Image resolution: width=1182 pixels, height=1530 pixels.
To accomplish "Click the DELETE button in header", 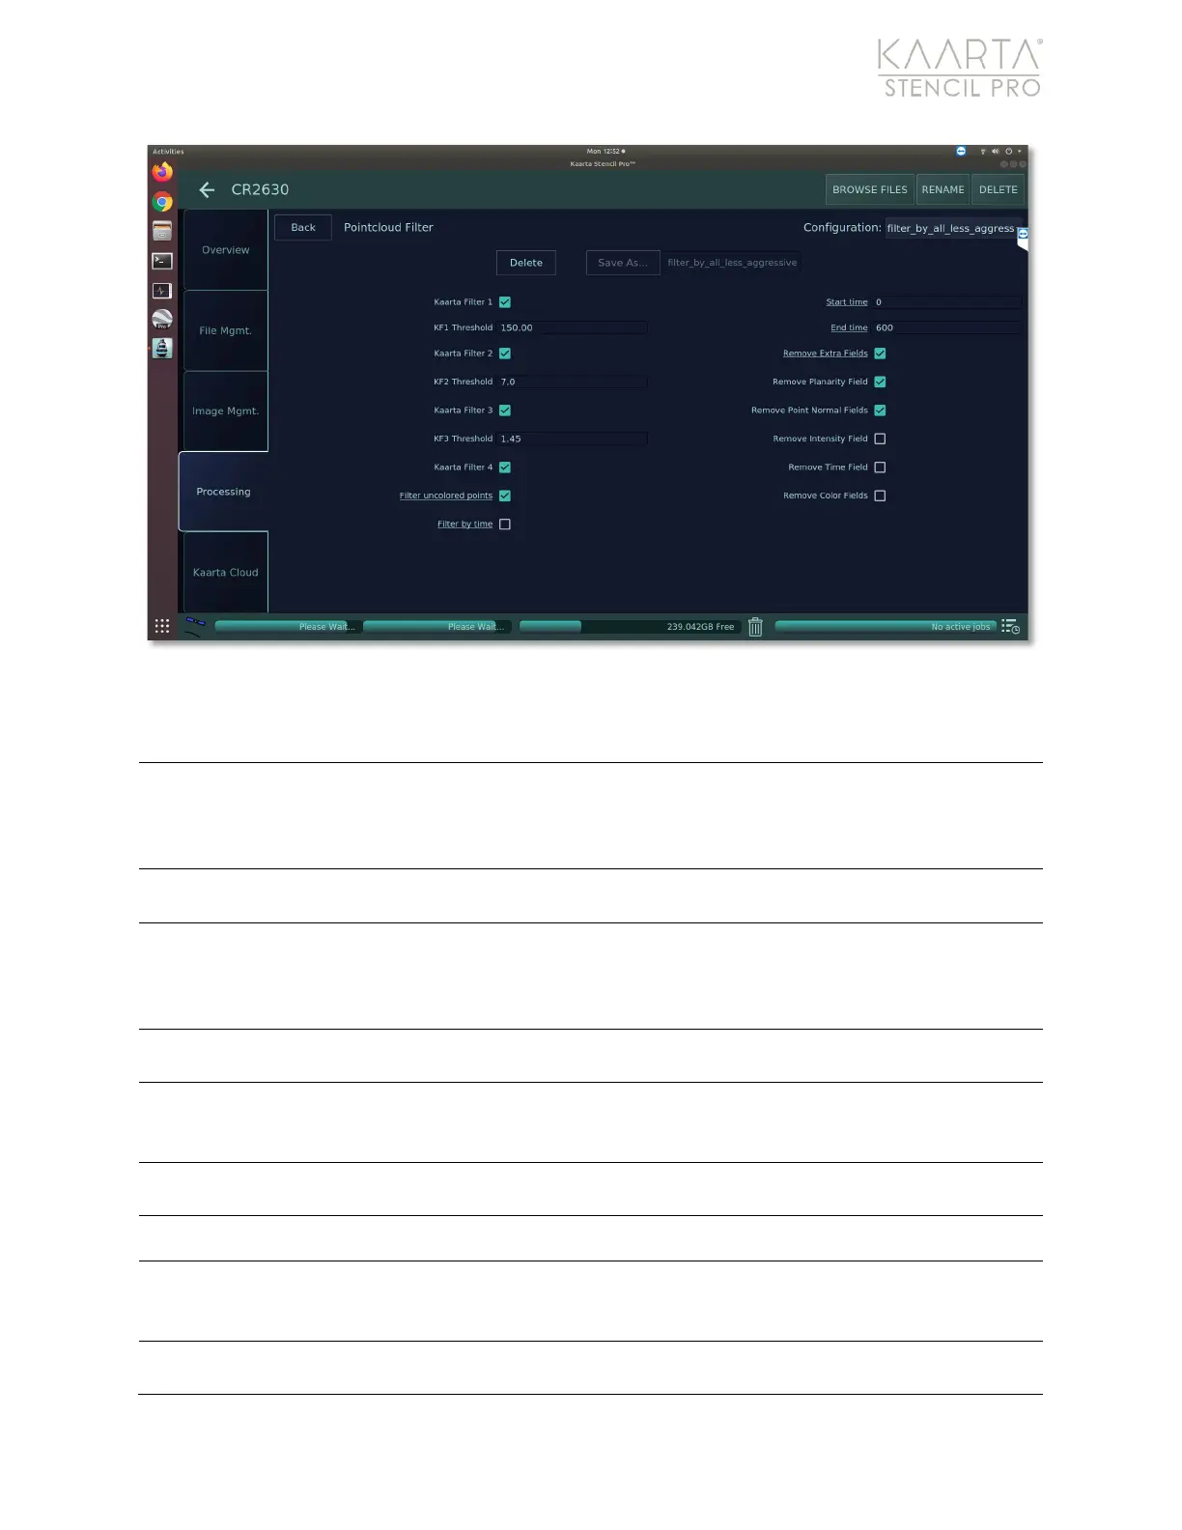I will click(998, 190).
